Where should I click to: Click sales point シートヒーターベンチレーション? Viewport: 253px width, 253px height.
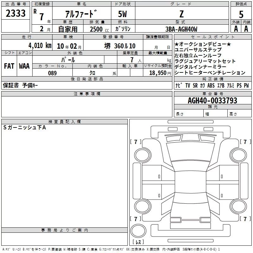pyautogui.click(x=210, y=73)
